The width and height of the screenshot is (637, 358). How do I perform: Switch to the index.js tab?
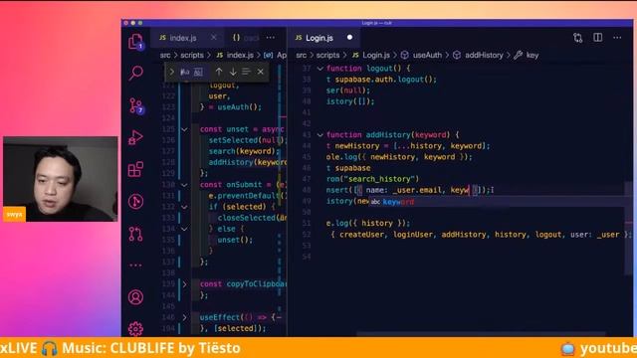(x=183, y=38)
